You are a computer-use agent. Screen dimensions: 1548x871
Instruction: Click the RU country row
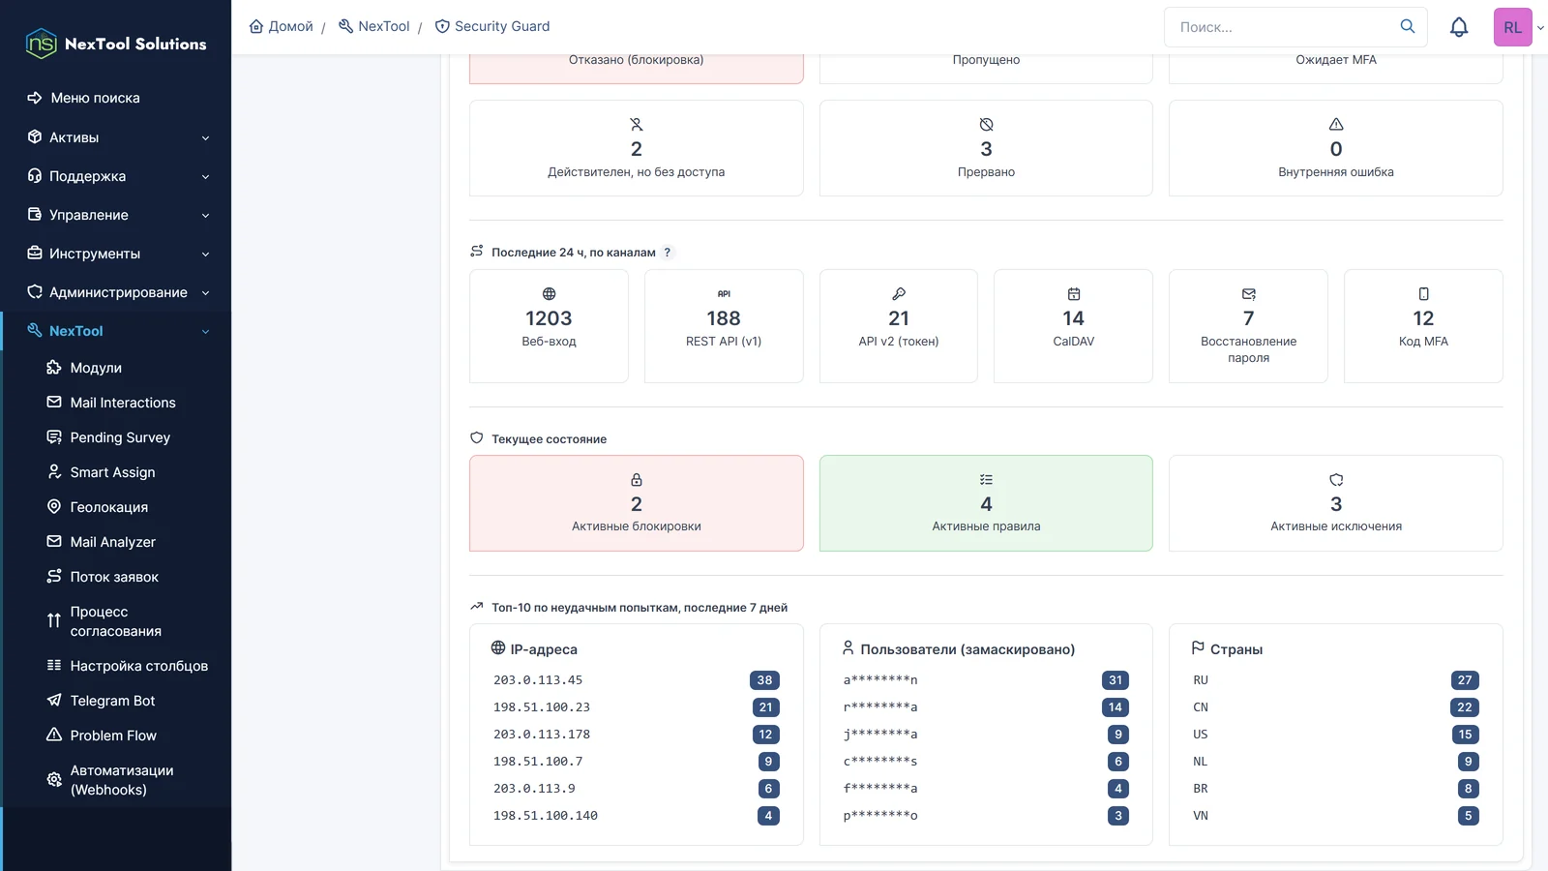(x=1336, y=680)
